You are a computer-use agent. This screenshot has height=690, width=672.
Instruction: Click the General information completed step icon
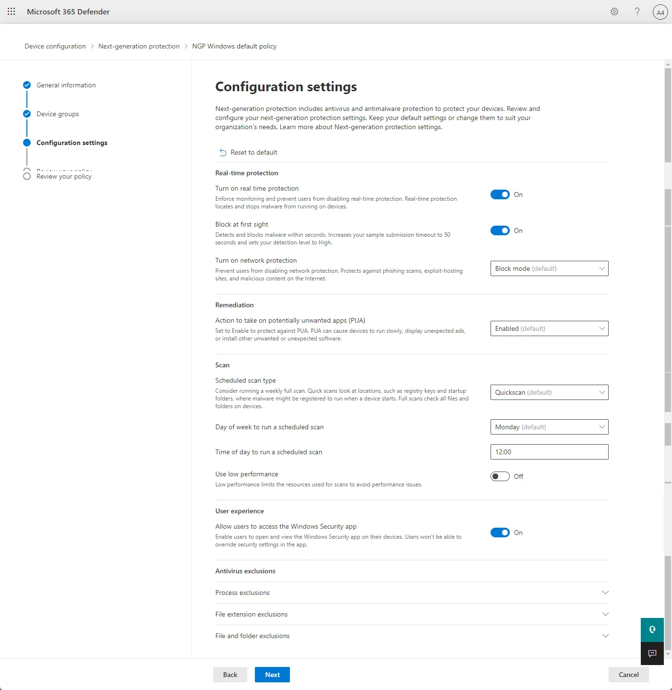(27, 85)
